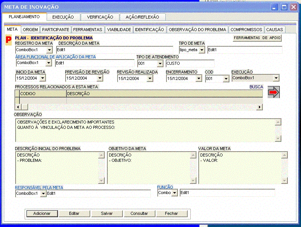
Task: Maximize the META DE INOVAÇÃO window
Action: [x=284, y=7]
